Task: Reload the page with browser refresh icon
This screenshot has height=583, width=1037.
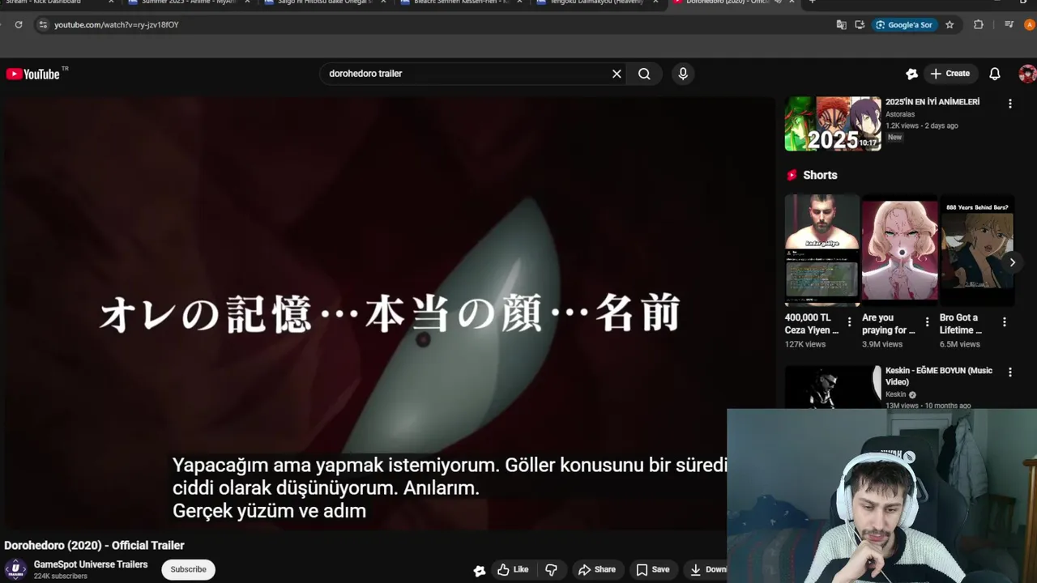Action: 19,25
